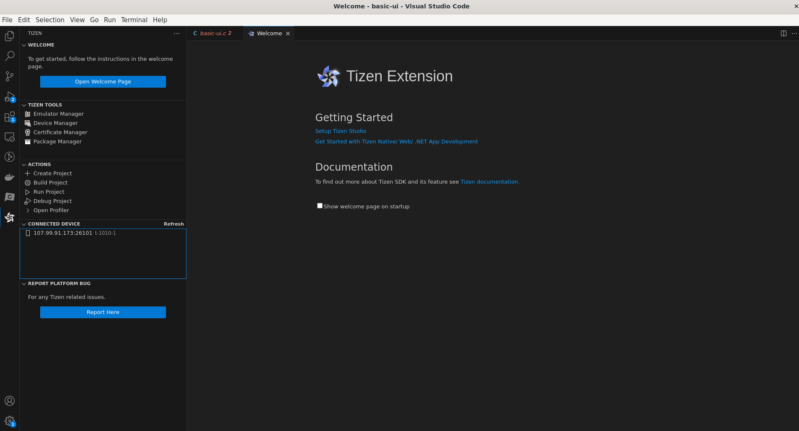Open the Explorer view in activity bar

click(9, 36)
